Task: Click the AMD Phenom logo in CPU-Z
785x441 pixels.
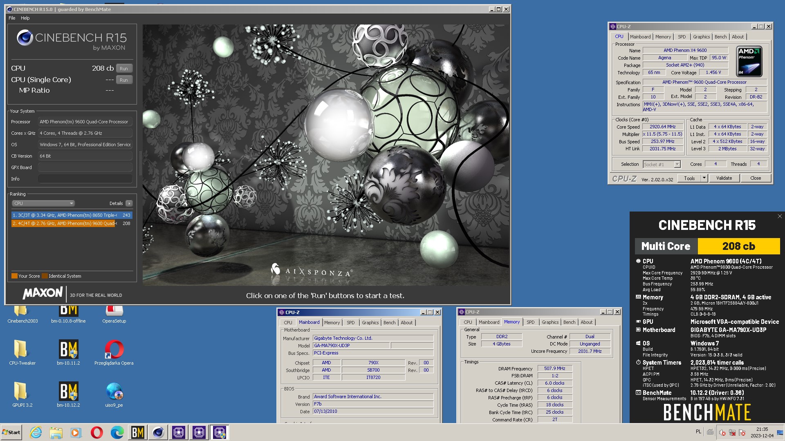Action: click(x=749, y=61)
